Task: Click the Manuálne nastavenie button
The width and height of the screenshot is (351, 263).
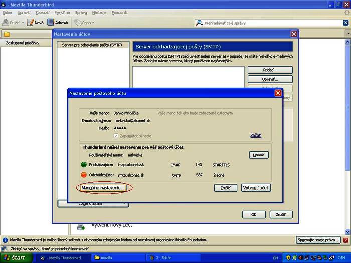Action: click(x=102, y=188)
